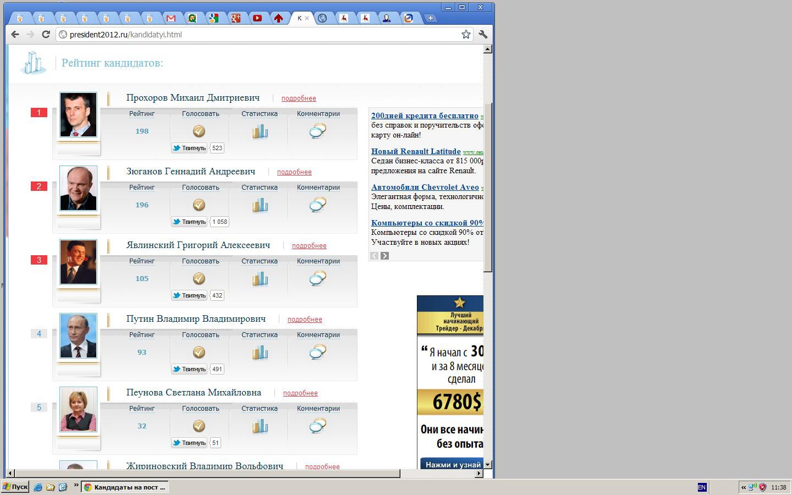Bookmark page with the star icon
Screen dimensions: 792x495
[x=466, y=34]
